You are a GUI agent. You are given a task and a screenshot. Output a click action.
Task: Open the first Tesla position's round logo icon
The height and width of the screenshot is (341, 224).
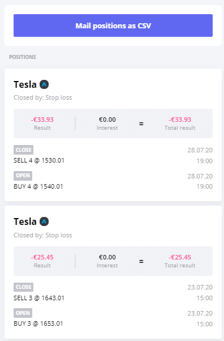tap(44, 84)
